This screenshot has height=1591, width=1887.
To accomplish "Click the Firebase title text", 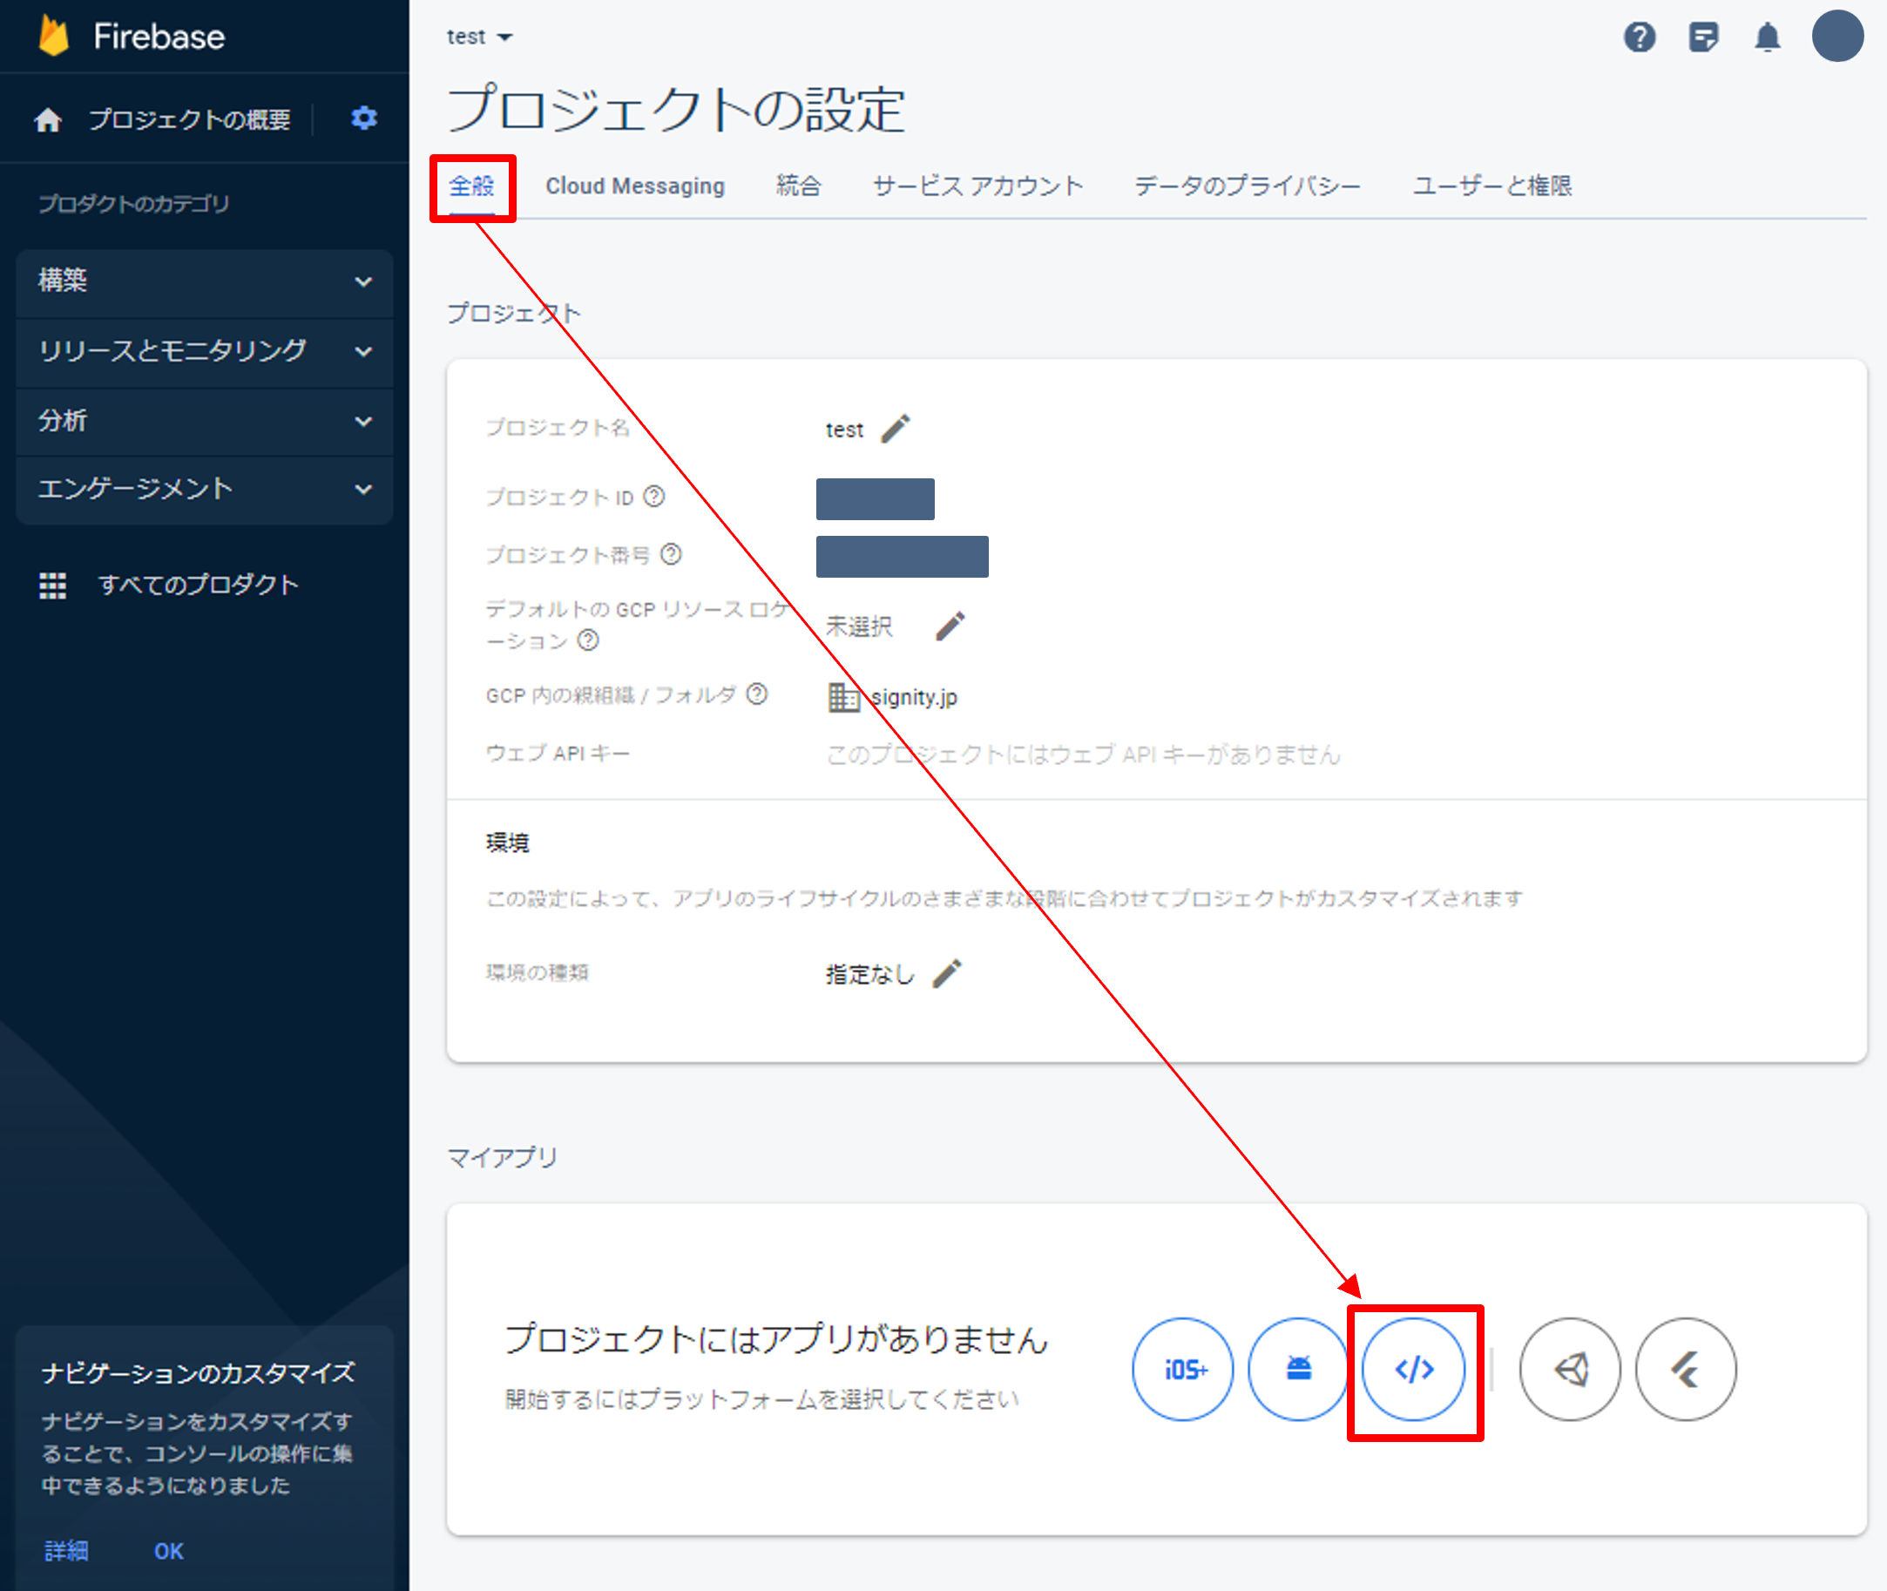I will 159,36.
